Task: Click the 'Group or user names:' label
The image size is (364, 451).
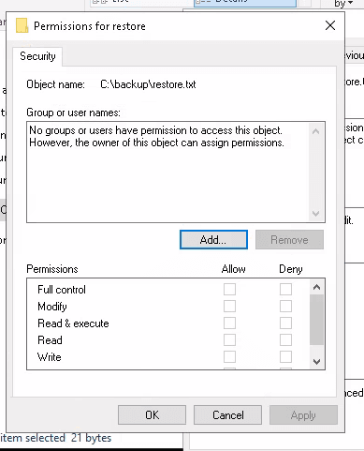Action: (73, 113)
